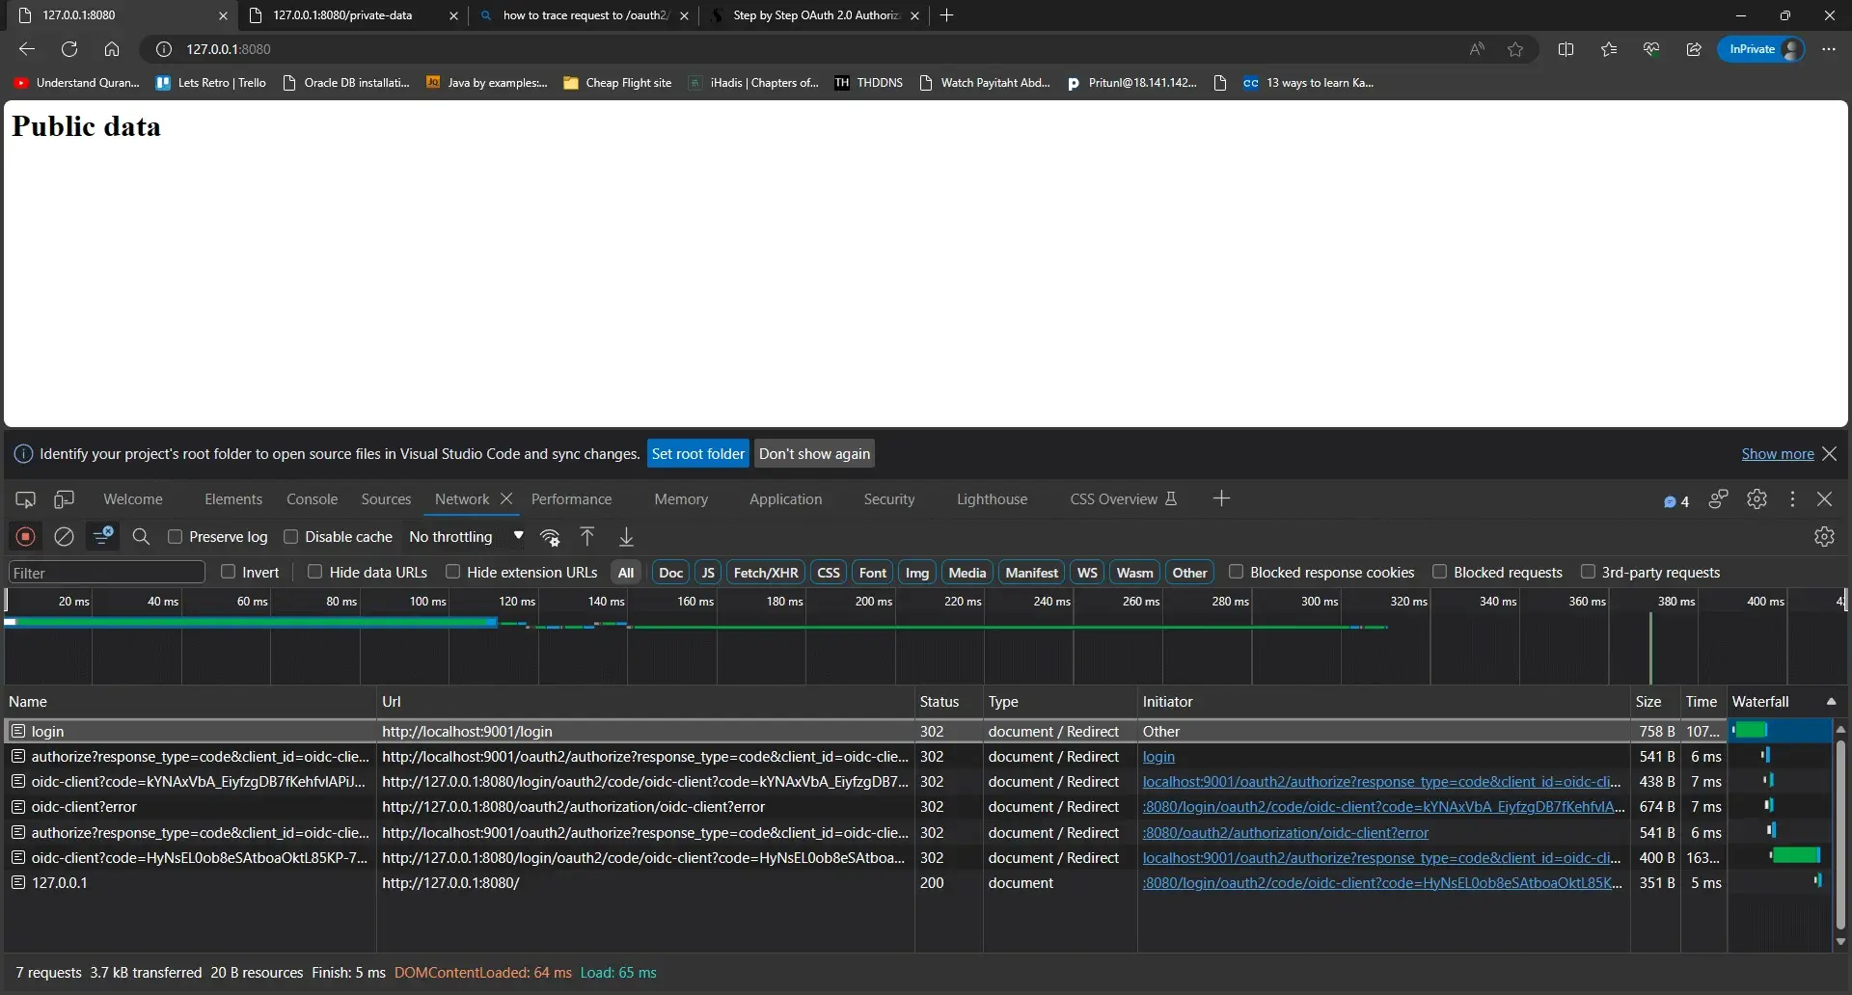
Task: Enable Preserve log checkbox
Action: coord(176,536)
